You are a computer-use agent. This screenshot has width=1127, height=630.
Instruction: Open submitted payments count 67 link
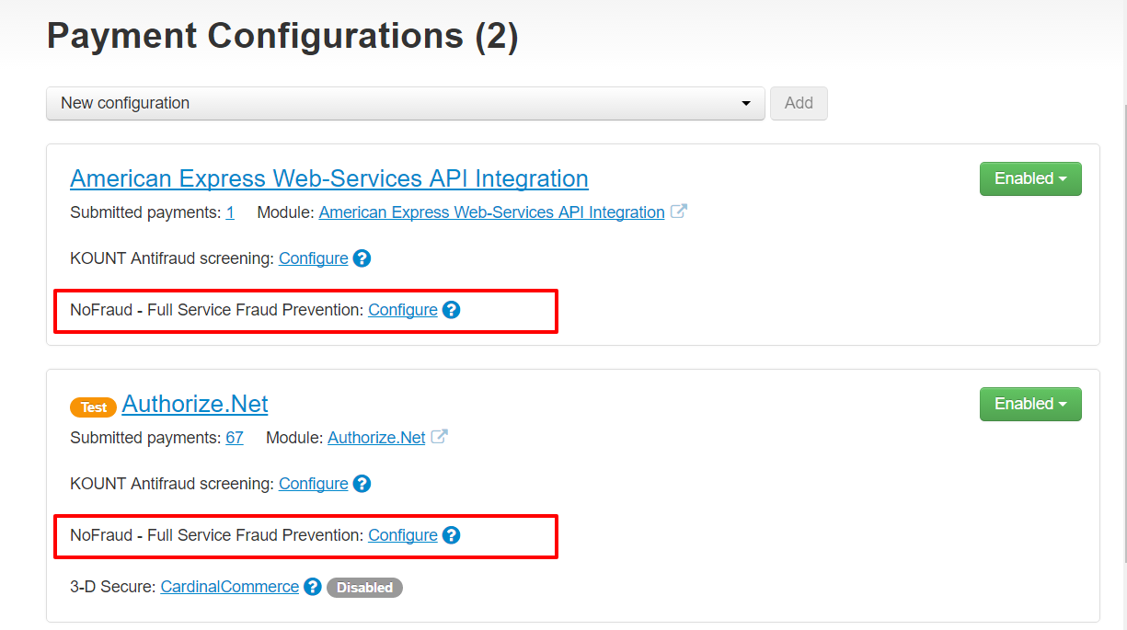click(x=235, y=438)
